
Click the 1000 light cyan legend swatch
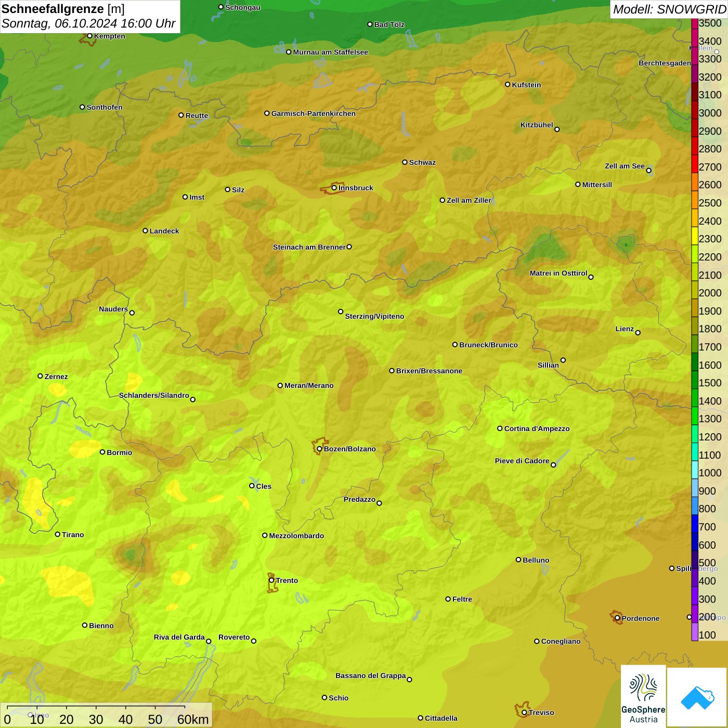coord(695,470)
